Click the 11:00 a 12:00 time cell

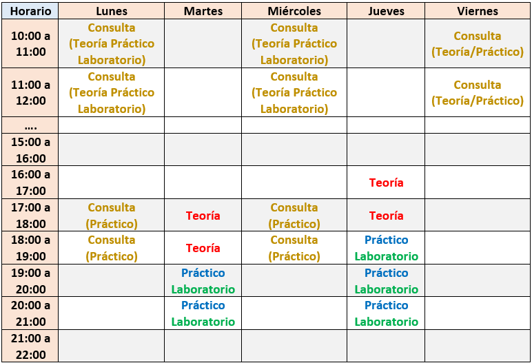pyautogui.click(x=30, y=92)
